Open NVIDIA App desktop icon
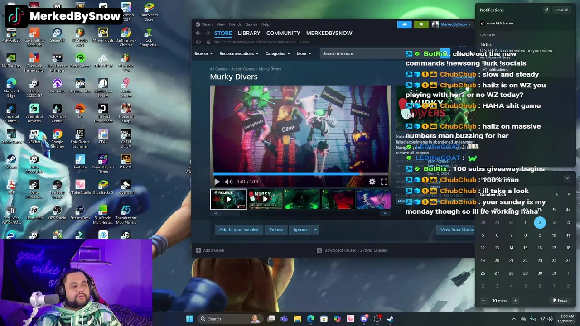This screenshot has width=580, height=326. [11, 61]
